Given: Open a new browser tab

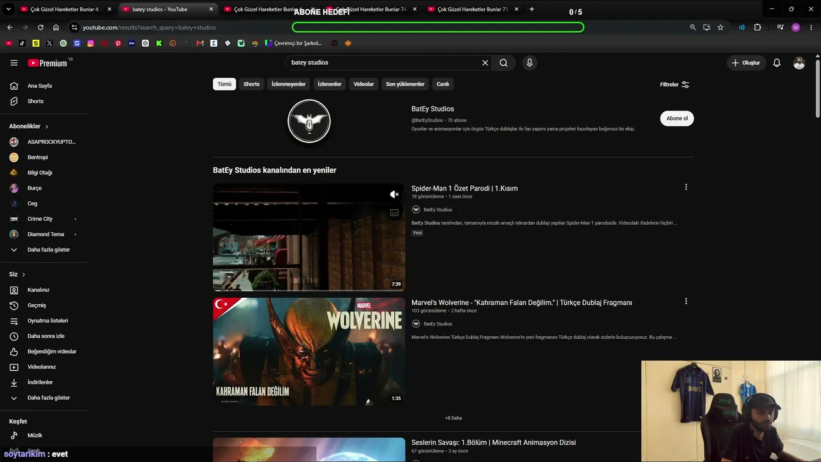Looking at the screenshot, I should [x=532, y=9].
